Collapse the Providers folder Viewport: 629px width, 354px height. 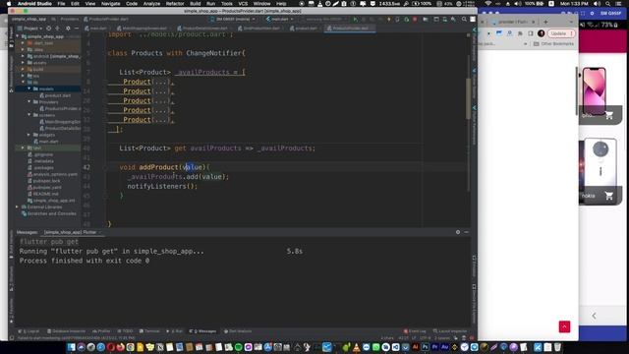coord(29,102)
